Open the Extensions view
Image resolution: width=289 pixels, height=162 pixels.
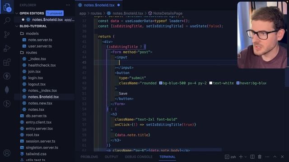[7, 62]
